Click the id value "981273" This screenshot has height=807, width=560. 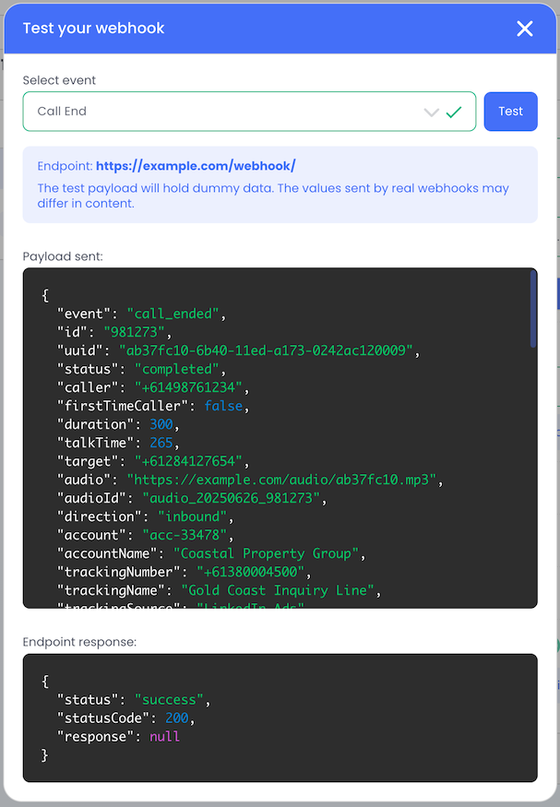coord(134,332)
